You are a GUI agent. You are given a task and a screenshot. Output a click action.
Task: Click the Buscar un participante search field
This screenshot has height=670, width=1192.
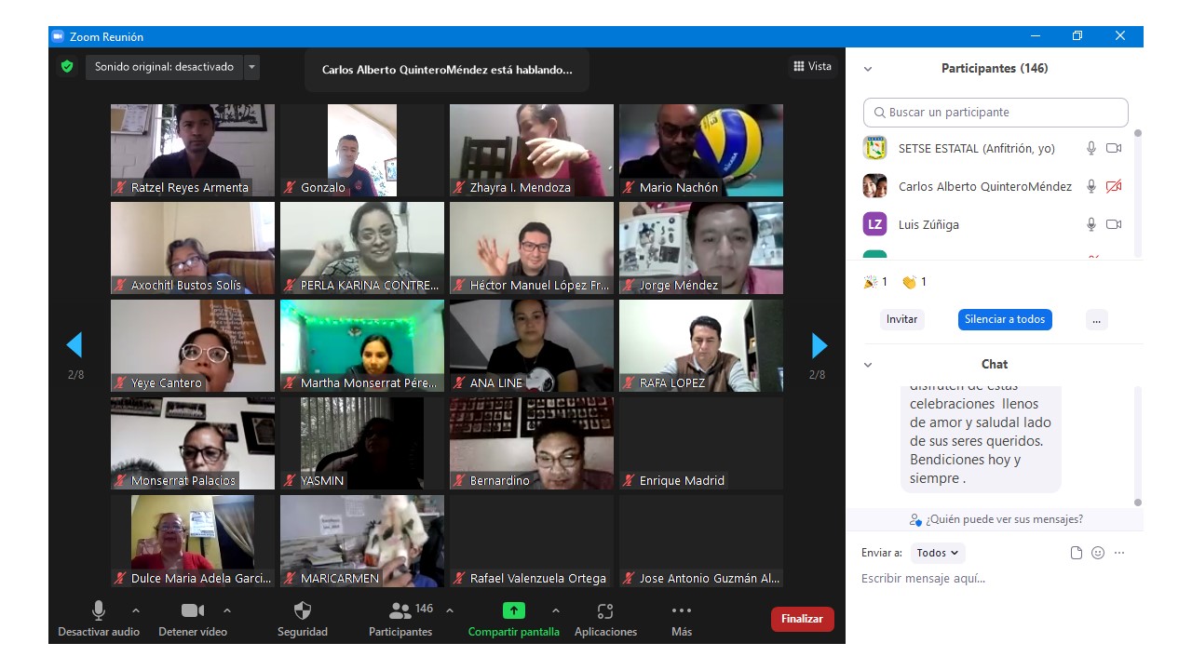coord(996,113)
